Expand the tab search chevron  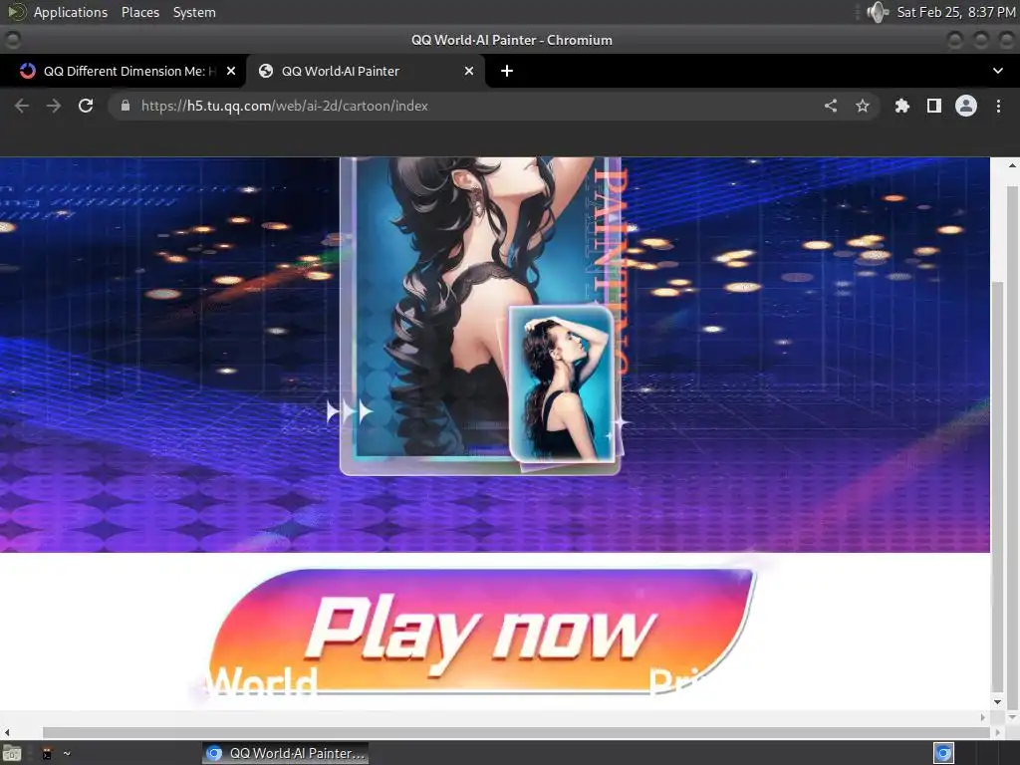[998, 71]
